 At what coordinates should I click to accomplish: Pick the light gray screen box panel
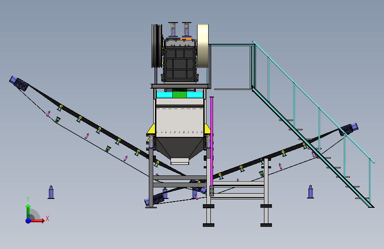click(180, 122)
